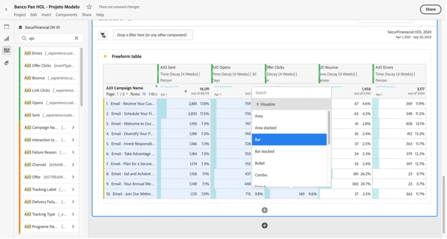Open the Data Dictionary icon in rail
This screenshot has height=239, width=447.
[x=7, y=63]
